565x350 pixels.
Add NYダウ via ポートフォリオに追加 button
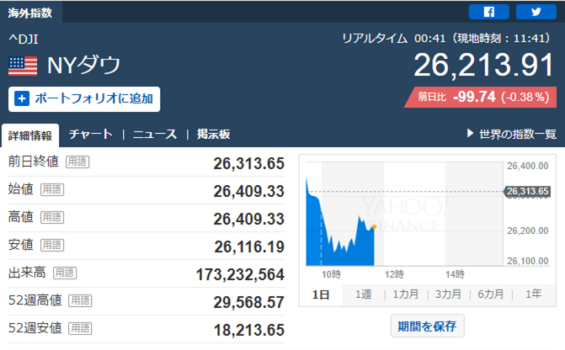84,99
